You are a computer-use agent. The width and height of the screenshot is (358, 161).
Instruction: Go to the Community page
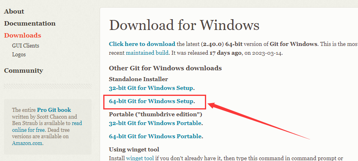(x=24, y=70)
